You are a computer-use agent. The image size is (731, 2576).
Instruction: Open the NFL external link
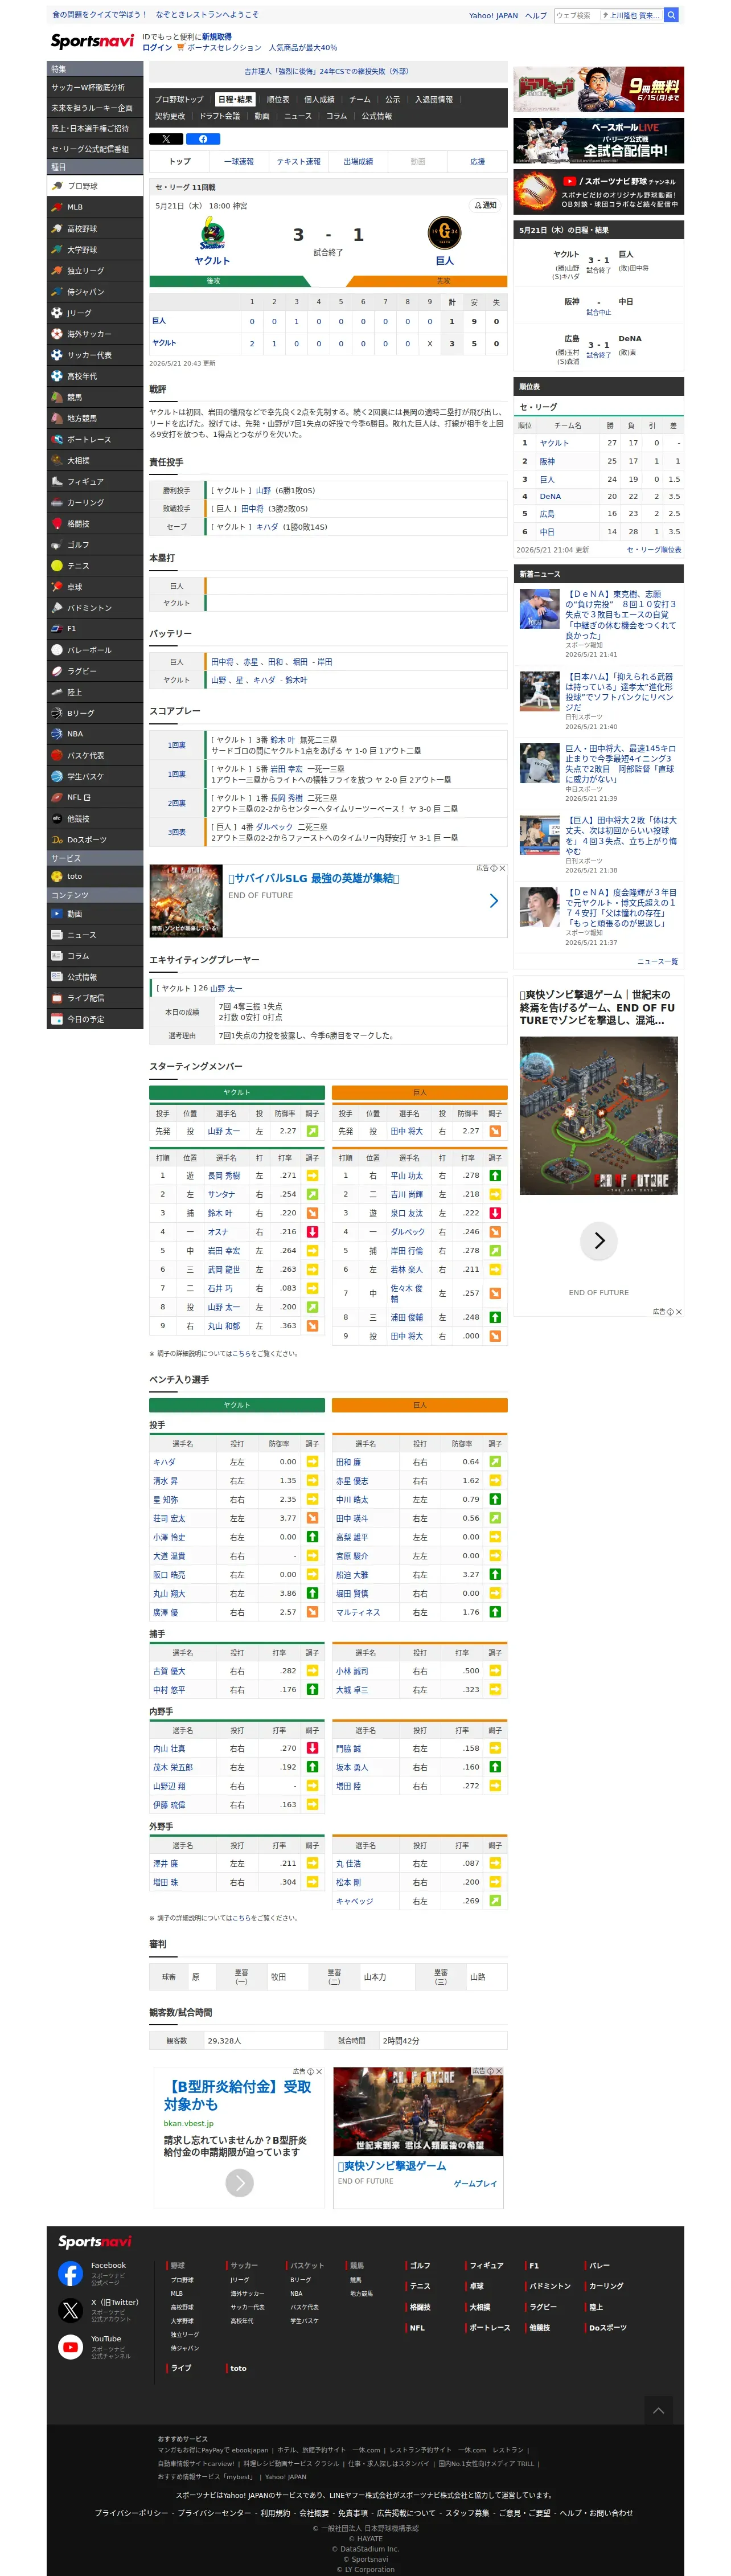[95, 797]
